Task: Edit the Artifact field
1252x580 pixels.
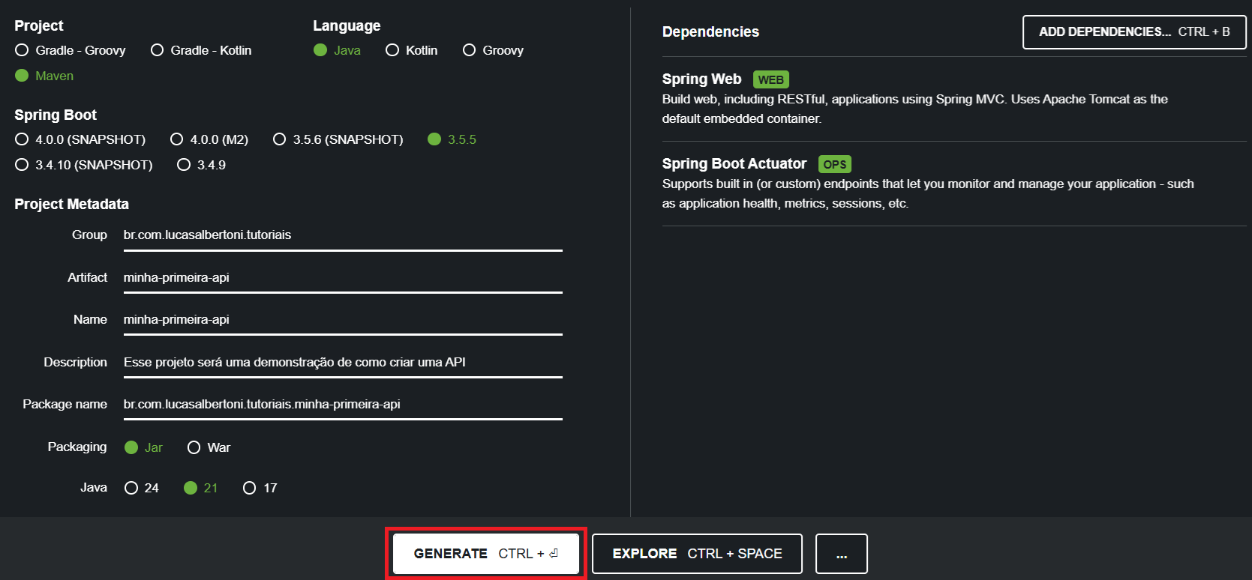Action: click(x=343, y=278)
